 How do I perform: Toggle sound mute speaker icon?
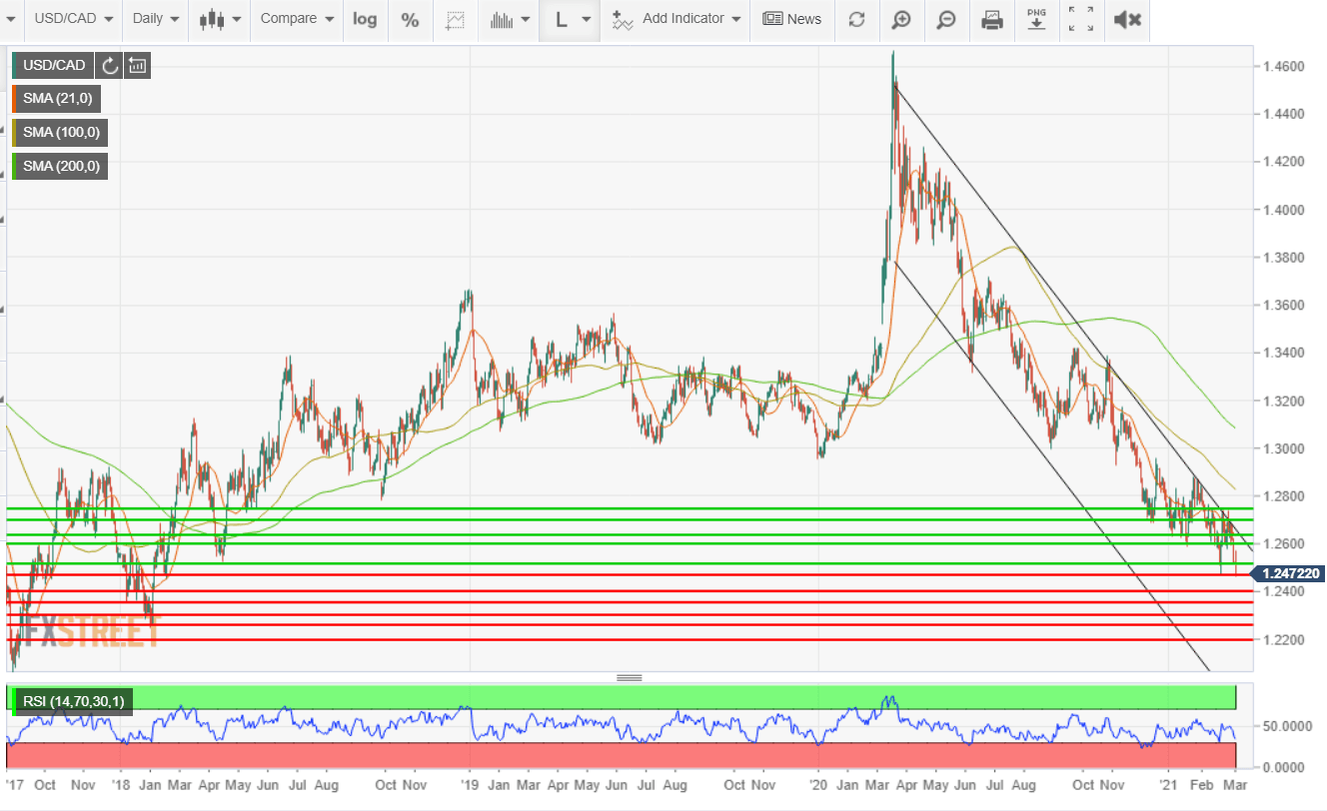(x=1127, y=19)
